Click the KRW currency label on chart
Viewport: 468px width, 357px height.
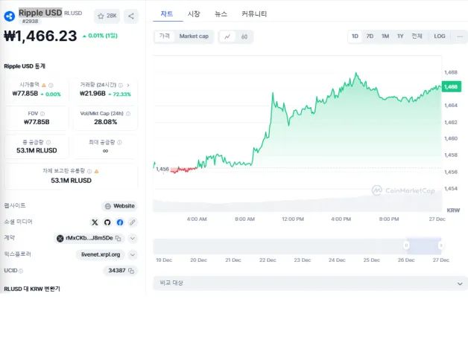(x=453, y=210)
